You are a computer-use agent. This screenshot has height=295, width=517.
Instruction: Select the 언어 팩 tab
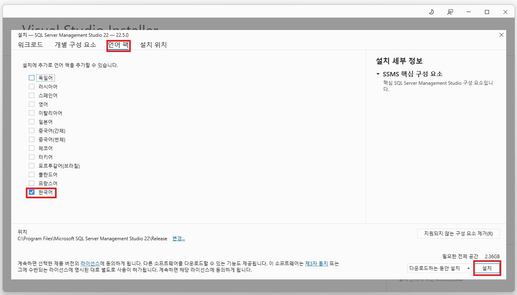(119, 45)
